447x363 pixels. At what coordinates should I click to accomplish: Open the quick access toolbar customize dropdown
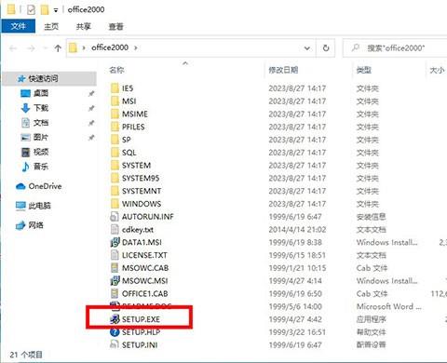56,10
